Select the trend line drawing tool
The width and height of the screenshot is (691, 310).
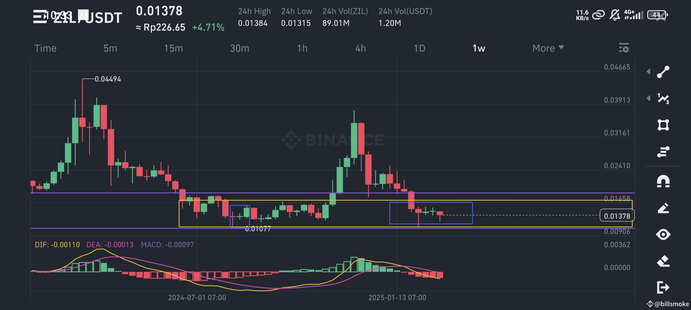click(x=663, y=72)
